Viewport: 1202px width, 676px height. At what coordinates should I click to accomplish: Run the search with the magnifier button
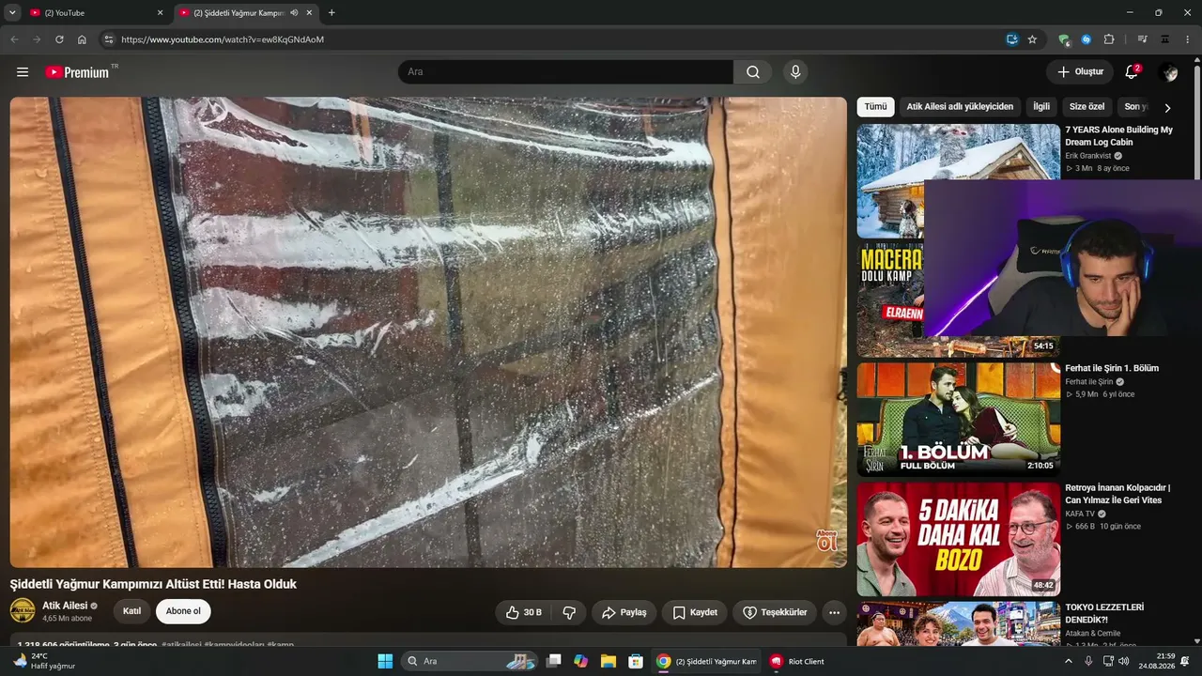click(753, 72)
